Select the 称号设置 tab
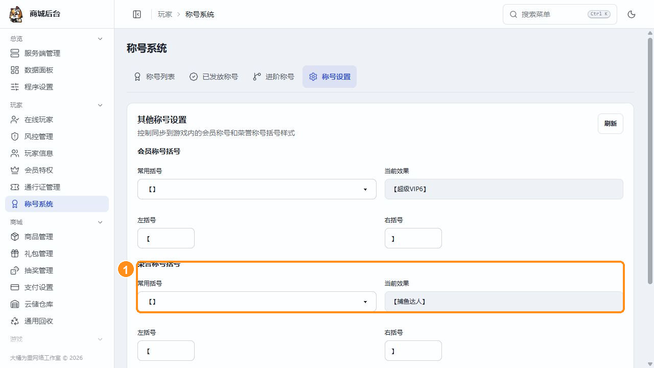654x368 pixels. point(330,77)
